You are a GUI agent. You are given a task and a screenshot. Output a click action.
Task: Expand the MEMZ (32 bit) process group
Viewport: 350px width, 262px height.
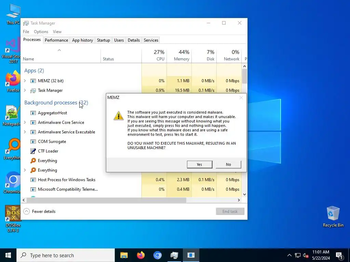[x=25, y=81]
